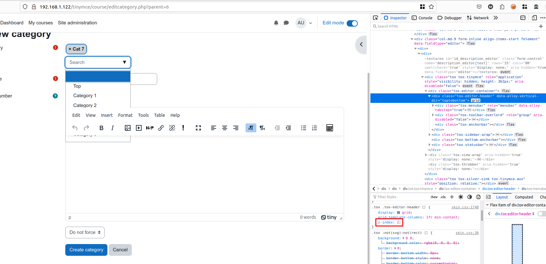Image resolution: width=546 pixels, height=264 pixels.
Task: Click the tiny logo in the editor status bar
Action: (329, 217)
